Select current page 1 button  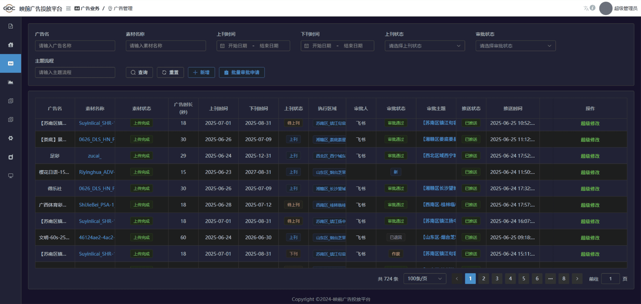pyautogui.click(x=470, y=278)
